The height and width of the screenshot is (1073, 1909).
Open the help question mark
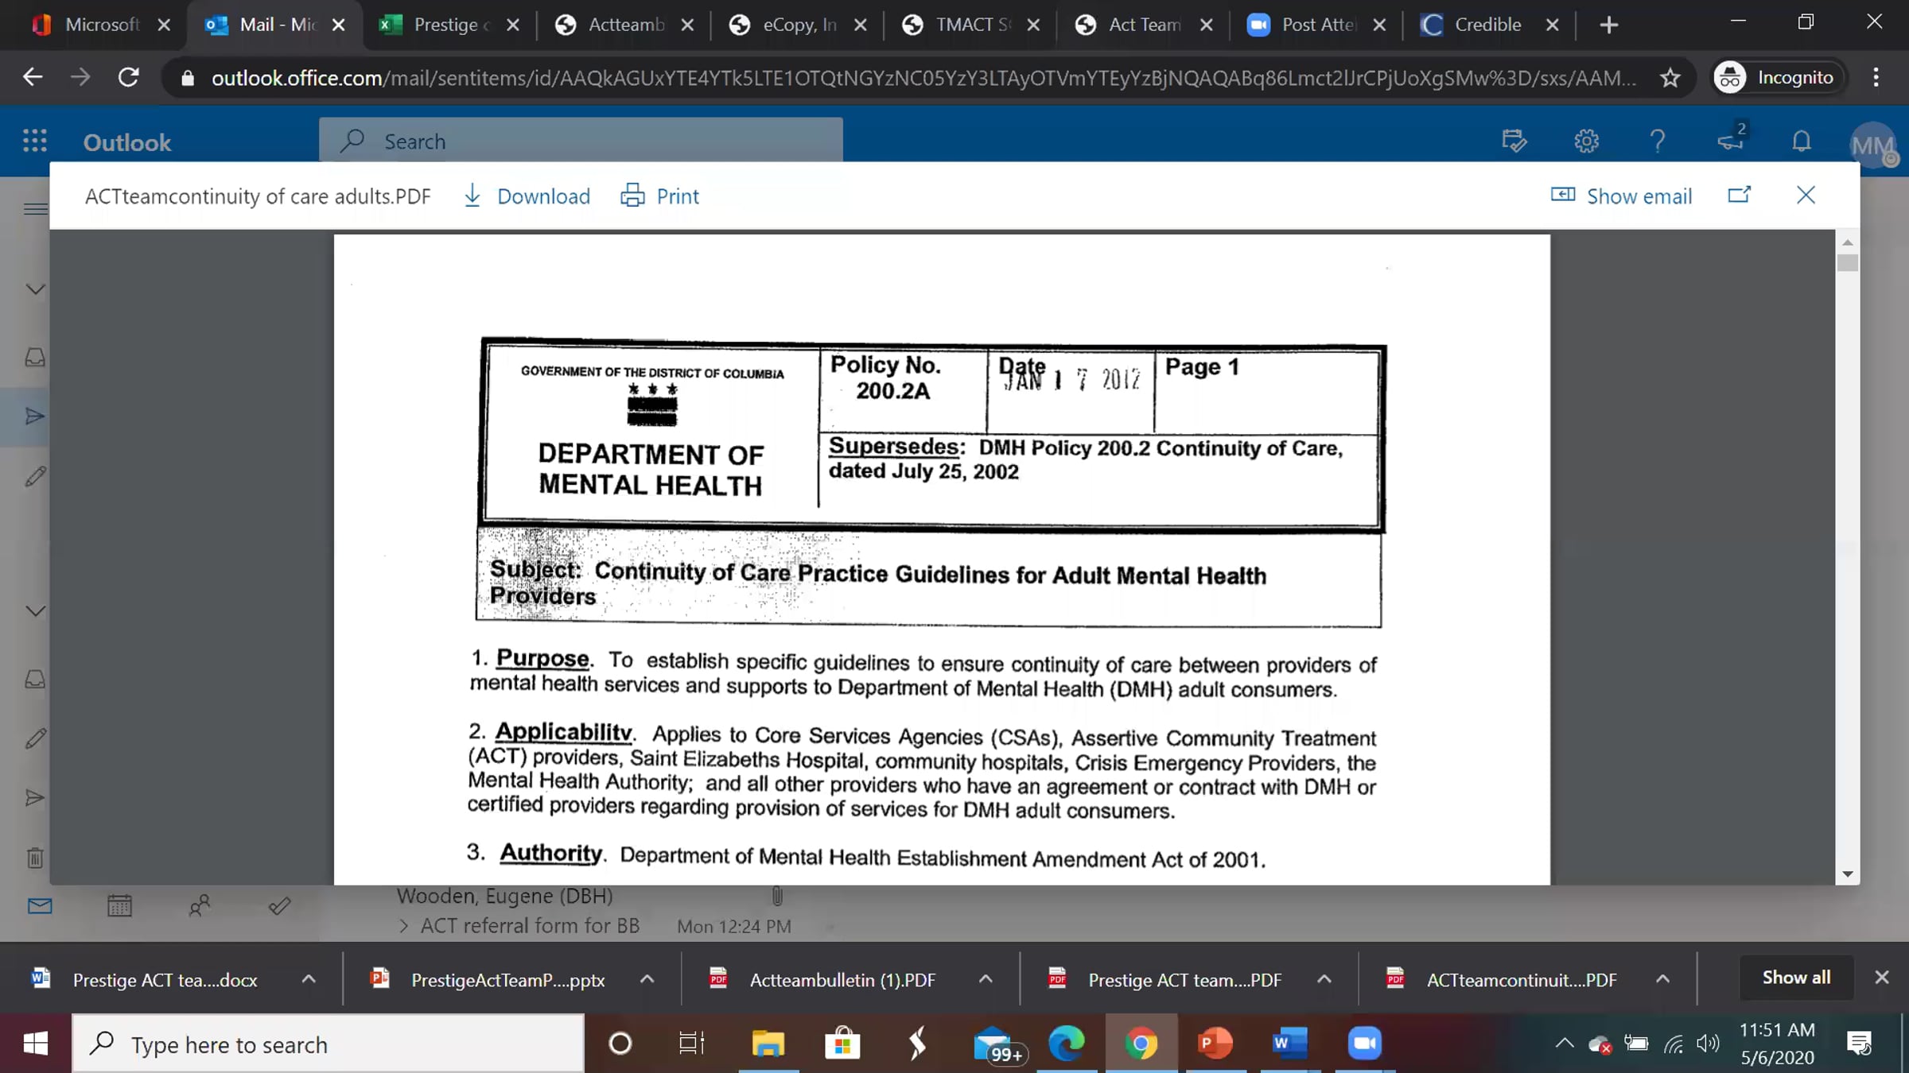pos(1658,141)
